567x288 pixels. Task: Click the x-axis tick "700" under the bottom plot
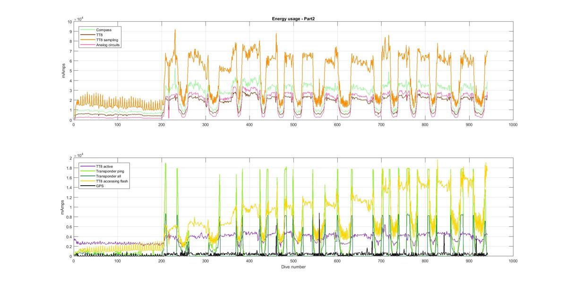381,261
